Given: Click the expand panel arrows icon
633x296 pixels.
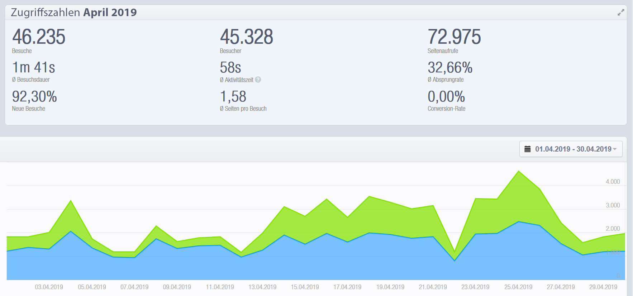Looking at the screenshot, I should (x=621, y=13).
